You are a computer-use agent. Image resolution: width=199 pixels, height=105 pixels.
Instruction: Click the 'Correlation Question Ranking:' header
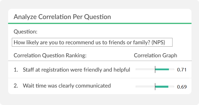tap(50, 56)
